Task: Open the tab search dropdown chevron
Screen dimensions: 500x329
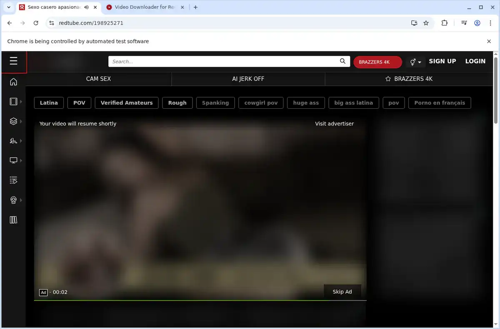Action: (8, 7)
